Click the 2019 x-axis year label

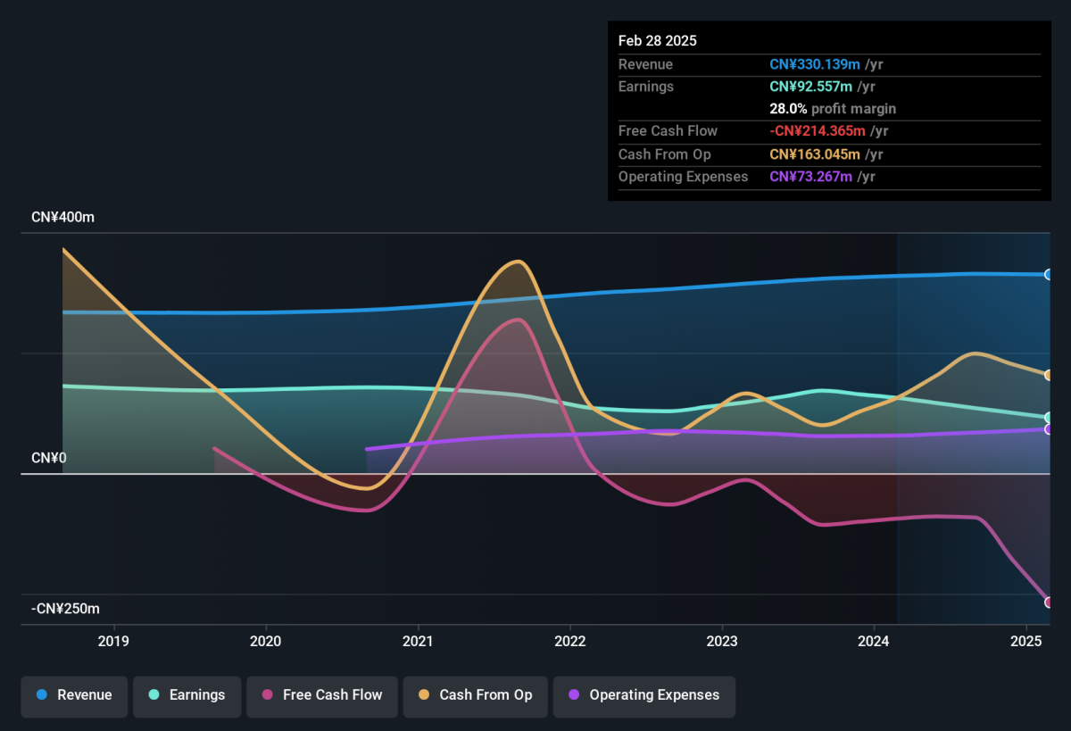click(113, 642)
